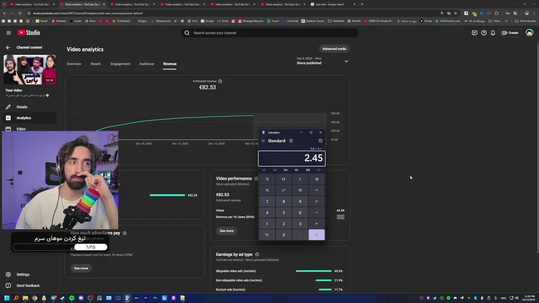539x303 pixels.
Task: Click the Advanced mode button
Action: (334, 49)
